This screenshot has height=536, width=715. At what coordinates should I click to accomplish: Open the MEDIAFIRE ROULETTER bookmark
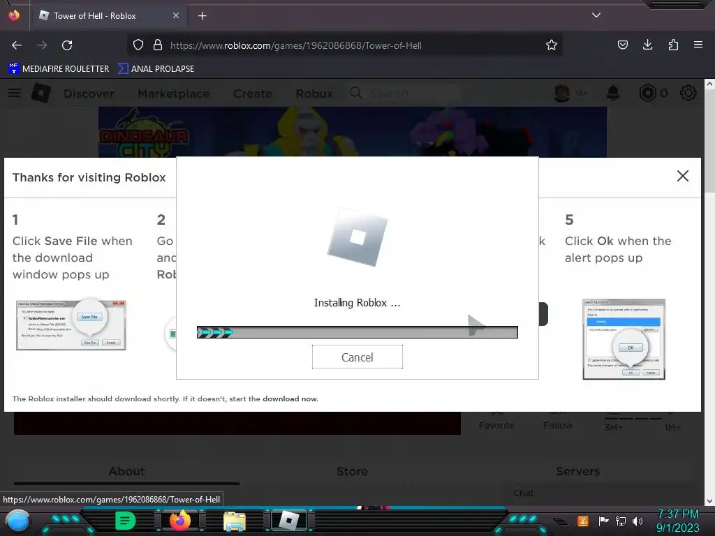(59, 69)
